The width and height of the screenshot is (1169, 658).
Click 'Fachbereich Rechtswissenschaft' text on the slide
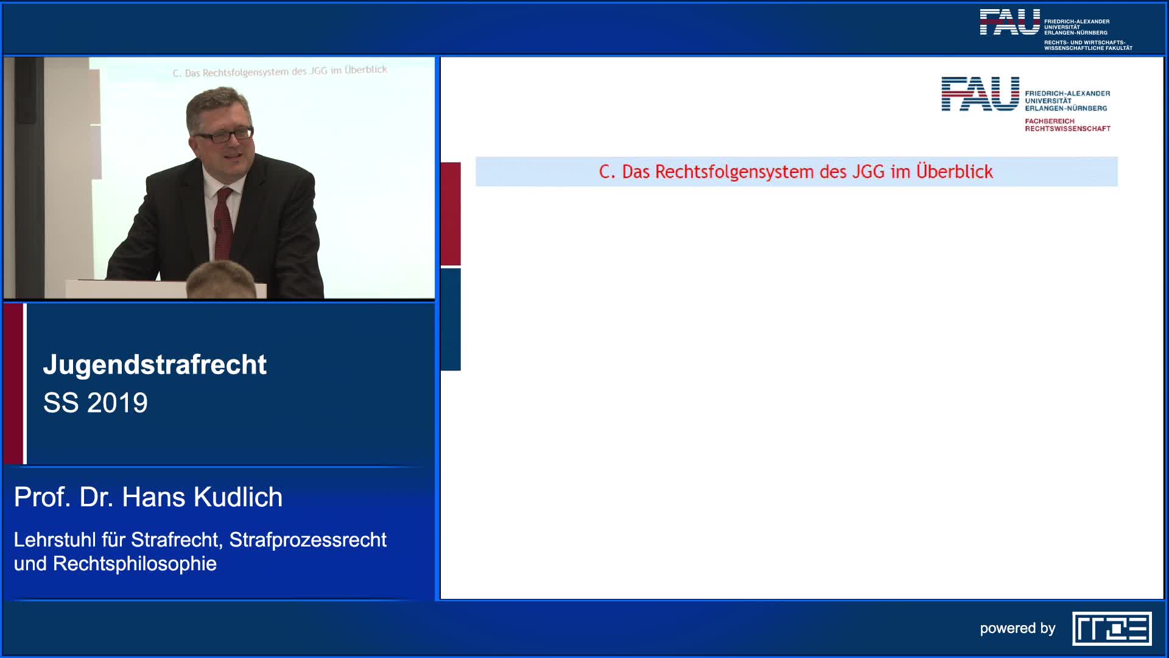tap(1067, 125)
